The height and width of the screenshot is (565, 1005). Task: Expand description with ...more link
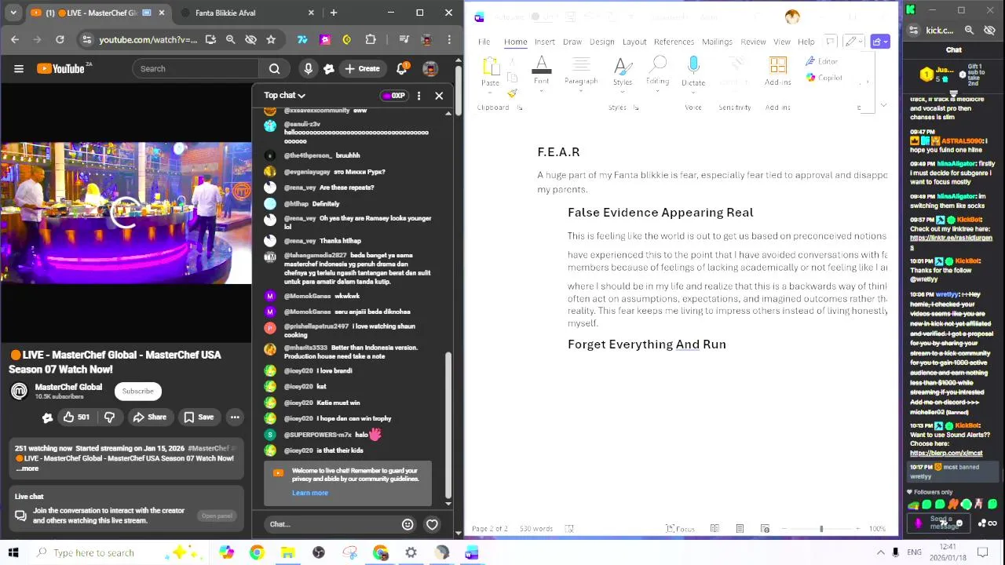tap(27, 468)
